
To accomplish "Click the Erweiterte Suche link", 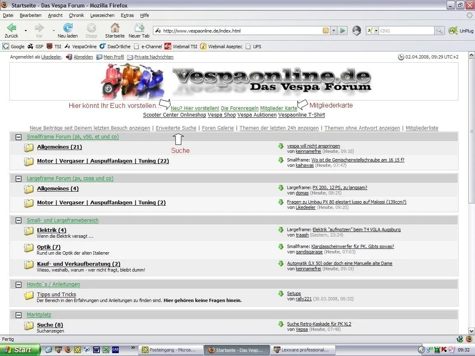I will [x=176, y=128].
